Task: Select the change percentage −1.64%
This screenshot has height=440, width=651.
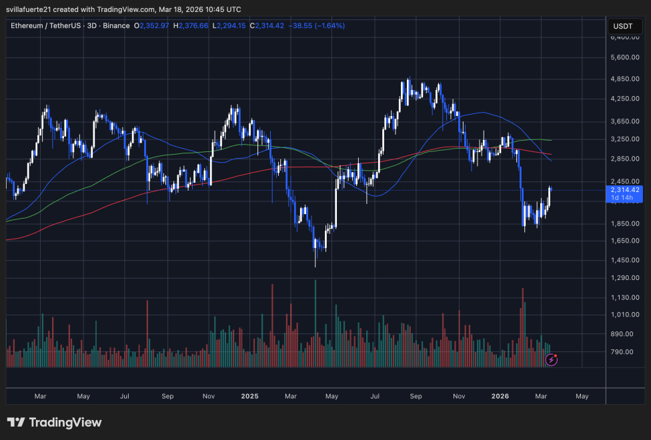Action: pos(329,25)
